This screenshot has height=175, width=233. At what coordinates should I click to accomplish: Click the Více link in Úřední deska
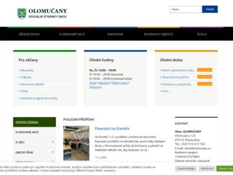point(166,91)
